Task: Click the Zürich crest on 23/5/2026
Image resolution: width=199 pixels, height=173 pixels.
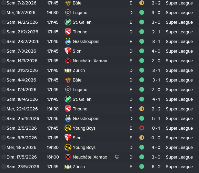Action: (68, 167)
